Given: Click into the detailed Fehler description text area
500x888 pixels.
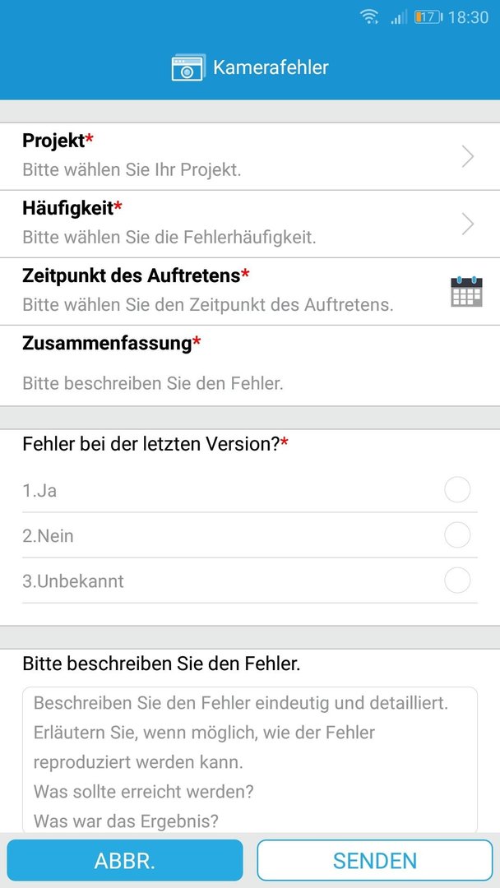Looking at the screenshot, I should pos(250,760).
